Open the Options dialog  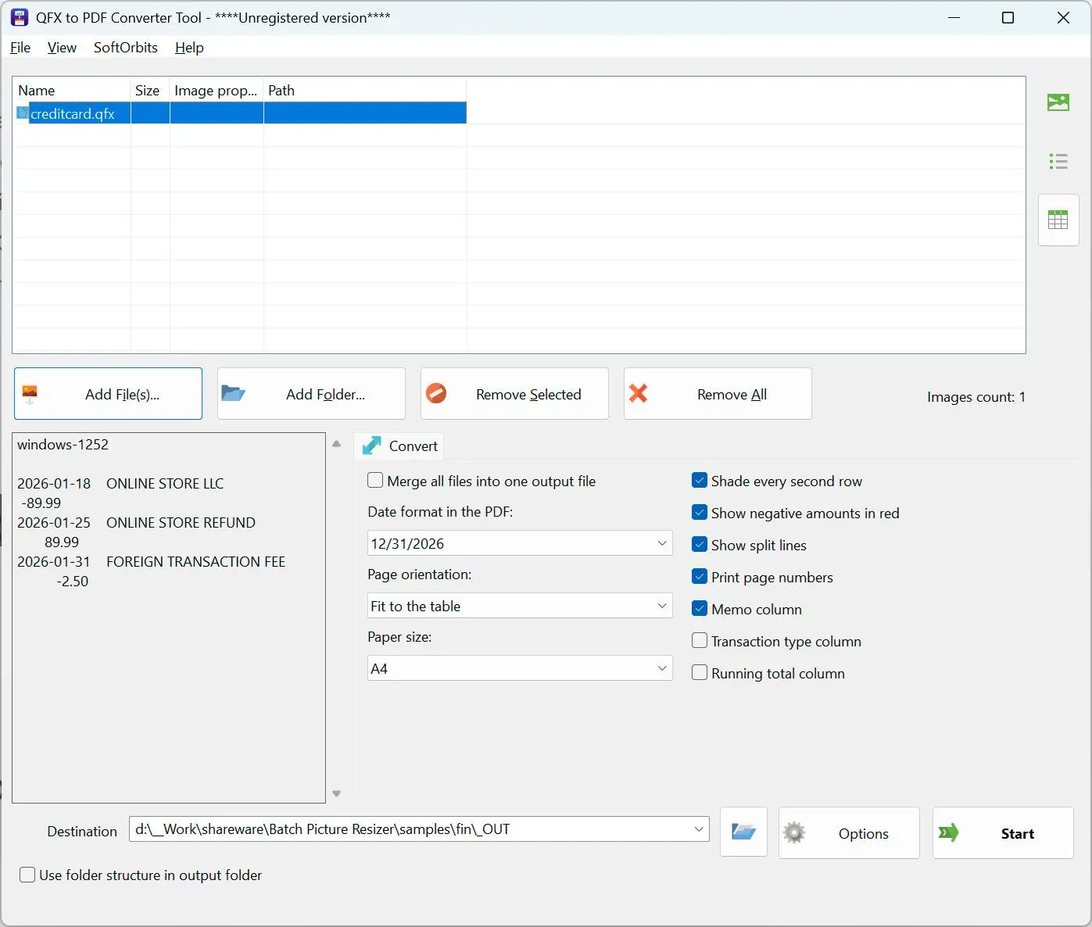point(849,833)
